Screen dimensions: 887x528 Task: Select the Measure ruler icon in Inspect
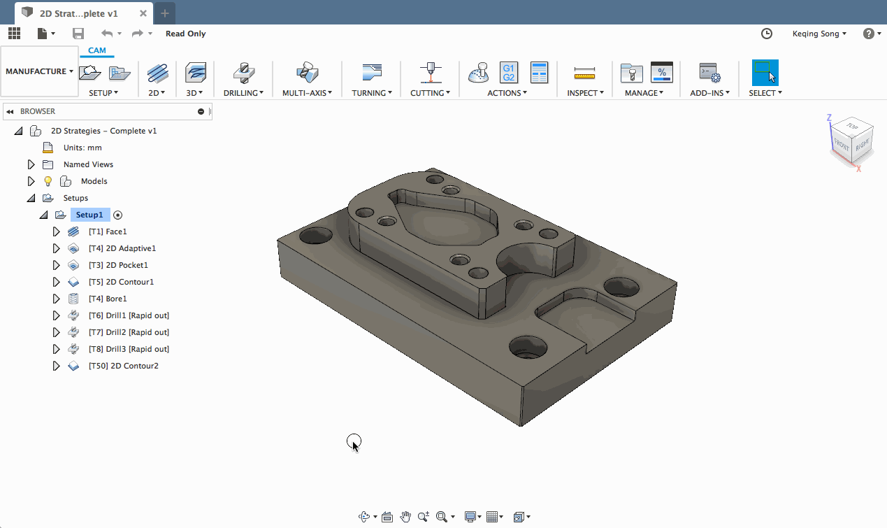(584, 72)
